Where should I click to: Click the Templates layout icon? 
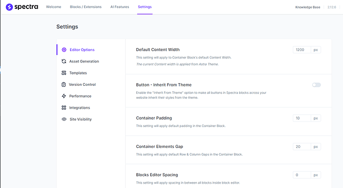64,73
